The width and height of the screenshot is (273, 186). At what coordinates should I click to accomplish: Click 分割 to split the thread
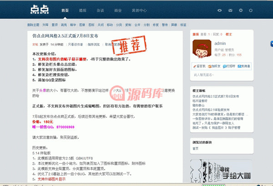pos(147,25)
